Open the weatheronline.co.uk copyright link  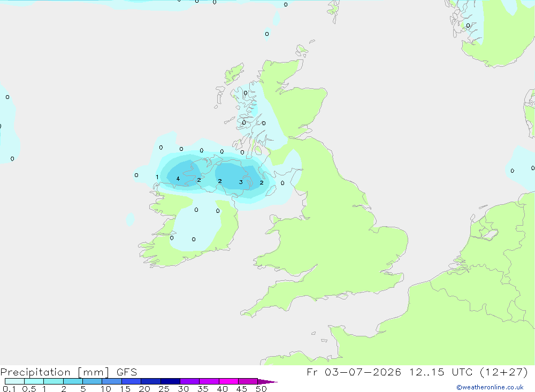(490, 387)
